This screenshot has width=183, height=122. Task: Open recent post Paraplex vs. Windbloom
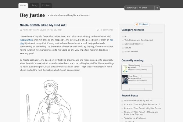click(135, 118)
